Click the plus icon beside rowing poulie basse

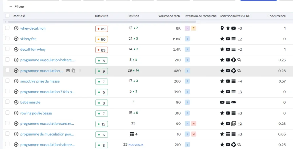pos(16,113)
